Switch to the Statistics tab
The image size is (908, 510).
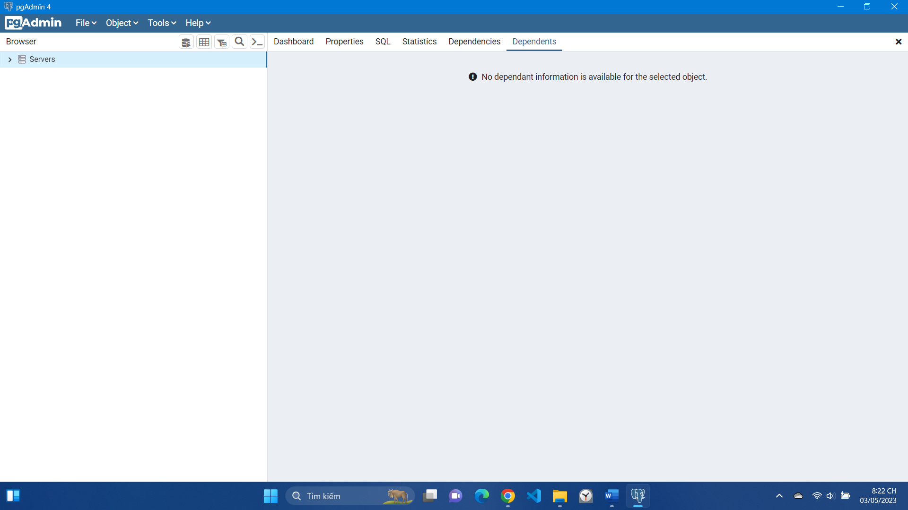tap(419, 42)
